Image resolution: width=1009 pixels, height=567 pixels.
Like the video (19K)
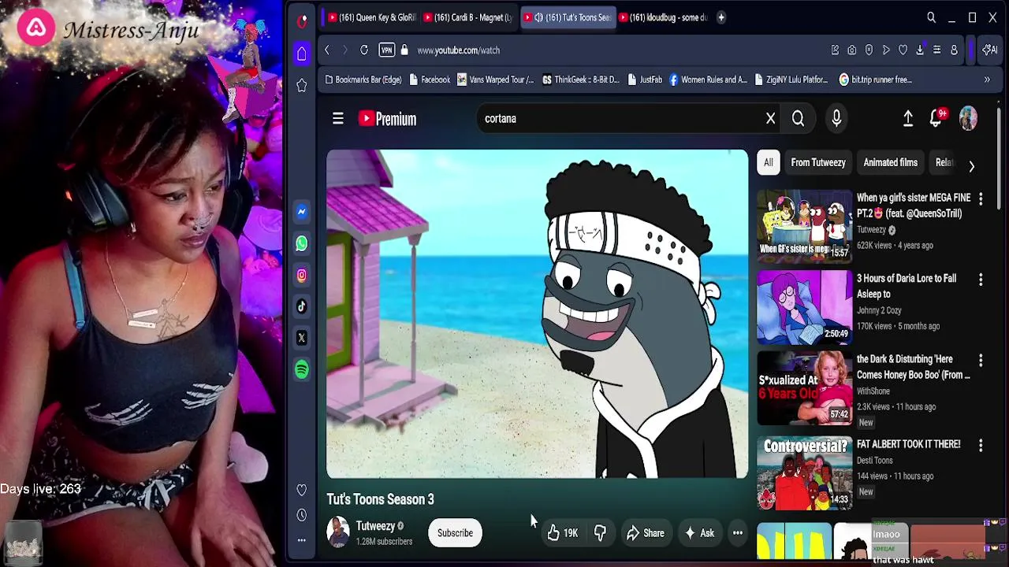click(x=563, y=533)
